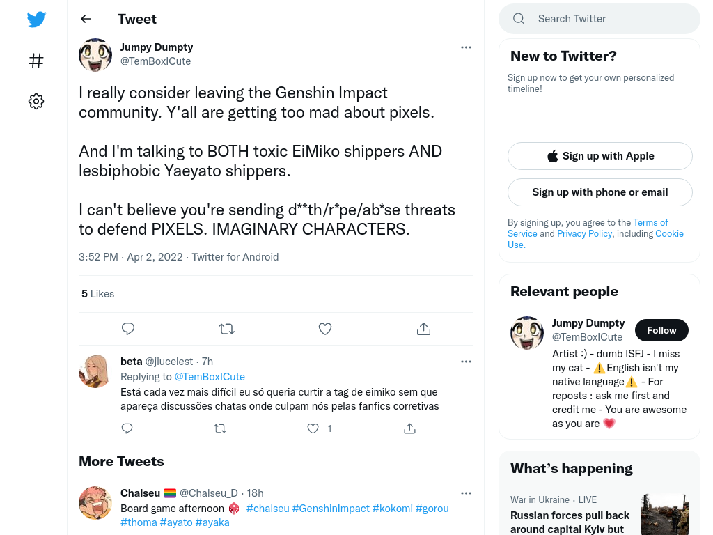This screenshot has height=535, width=713.
Task: Open more options on beta's reply
Action: 466,362
